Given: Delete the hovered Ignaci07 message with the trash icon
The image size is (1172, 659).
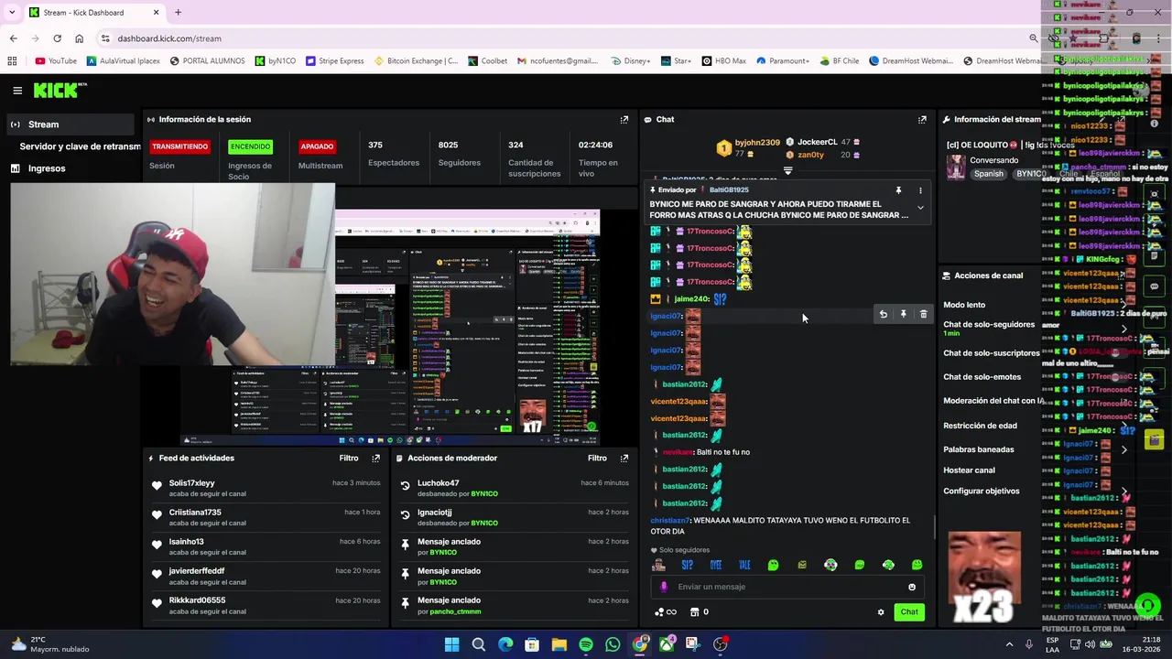Looking at the screenshot, I should point(923,314).
